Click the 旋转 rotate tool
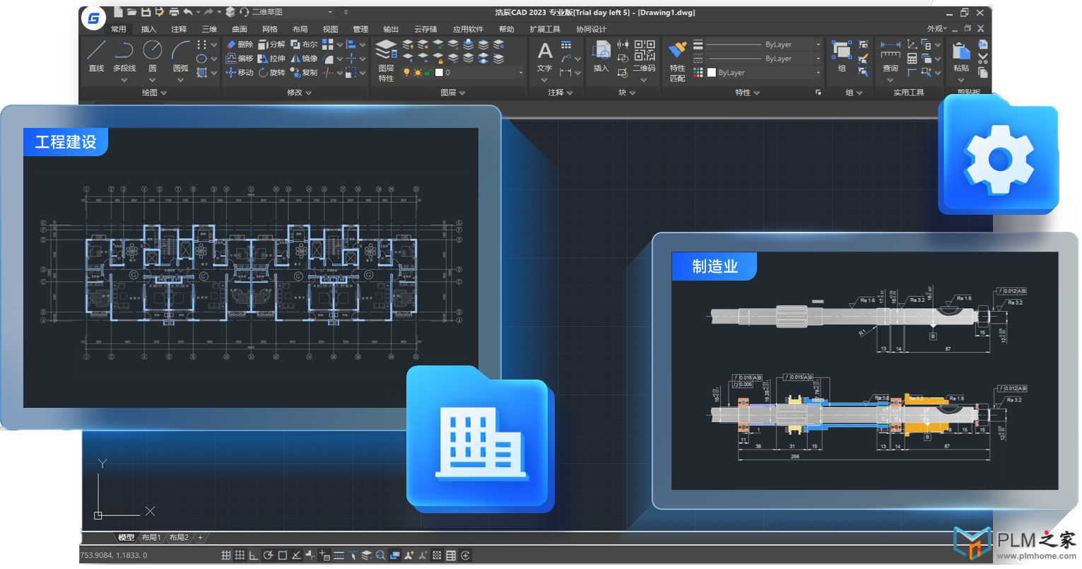 pyautogui.click(x=272, y=73)
